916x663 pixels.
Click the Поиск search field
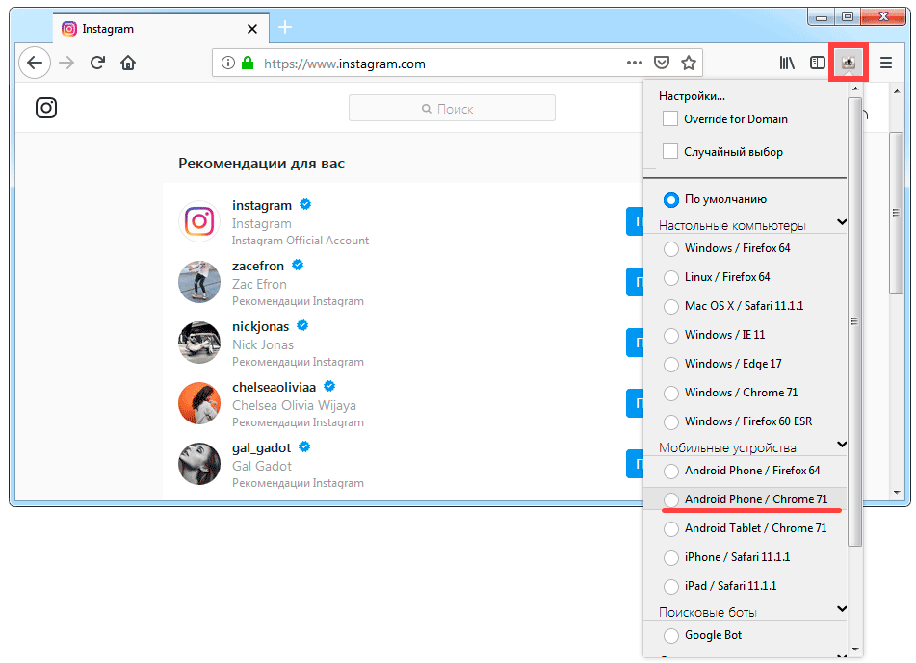coord(452,109)
